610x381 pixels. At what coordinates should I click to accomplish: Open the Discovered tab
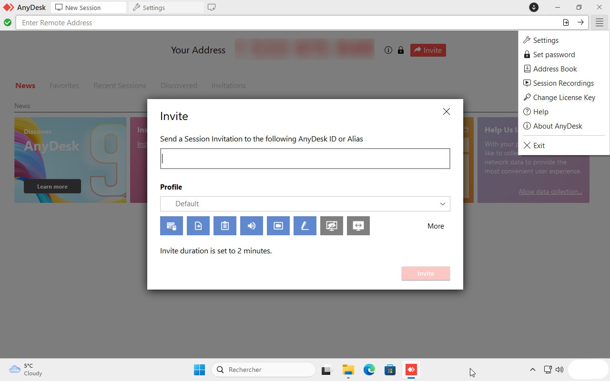click(x=179, y=86)
